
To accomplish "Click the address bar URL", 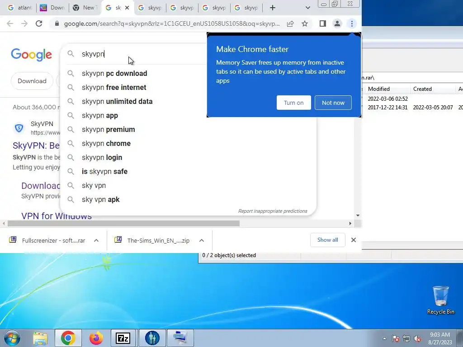I will (171, 23).
